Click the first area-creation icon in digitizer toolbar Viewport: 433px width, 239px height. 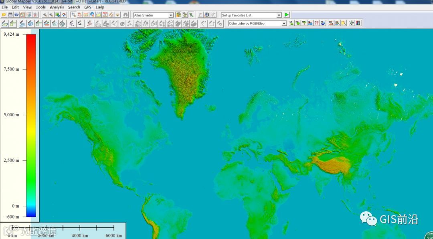point(5,24)
